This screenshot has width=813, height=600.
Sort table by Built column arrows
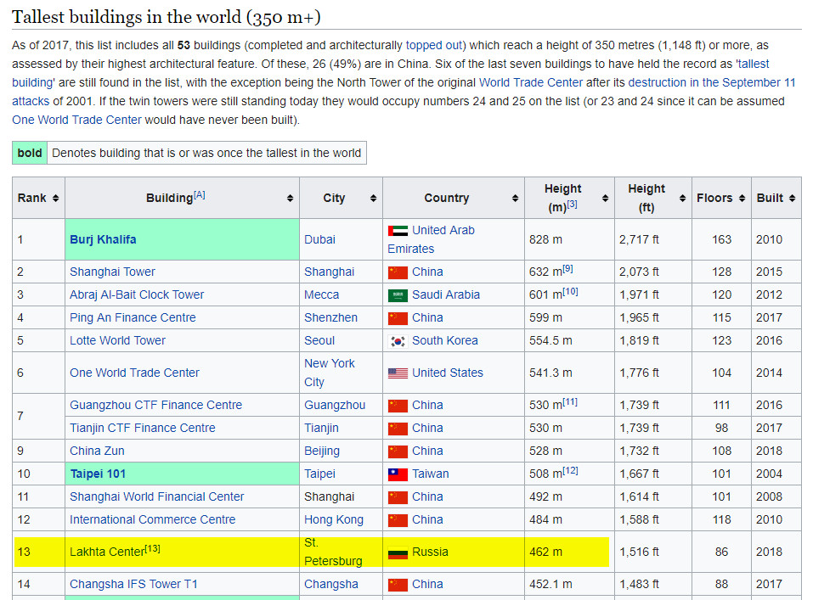tap(793, 198)
